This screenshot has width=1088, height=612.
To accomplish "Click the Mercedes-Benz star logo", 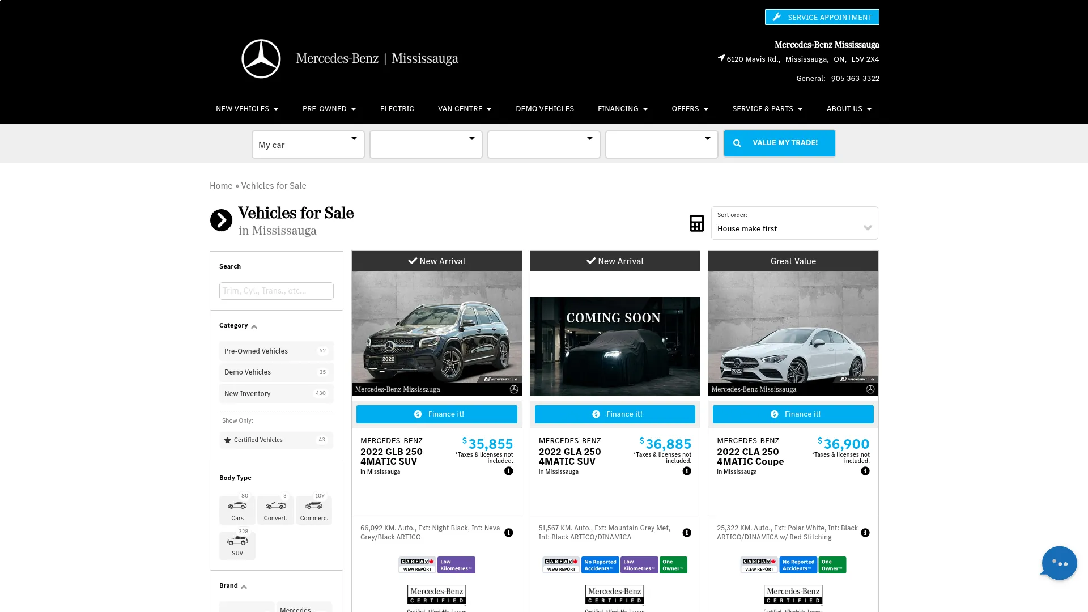I will pos(261,59).
